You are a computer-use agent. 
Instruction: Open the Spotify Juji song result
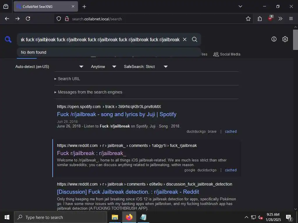117,114
